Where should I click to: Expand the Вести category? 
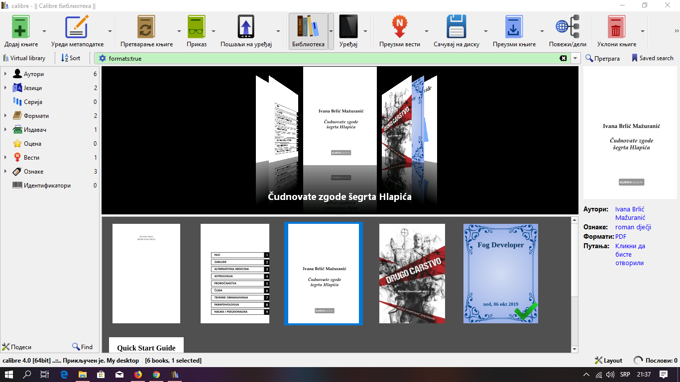[x=5, y=158]
